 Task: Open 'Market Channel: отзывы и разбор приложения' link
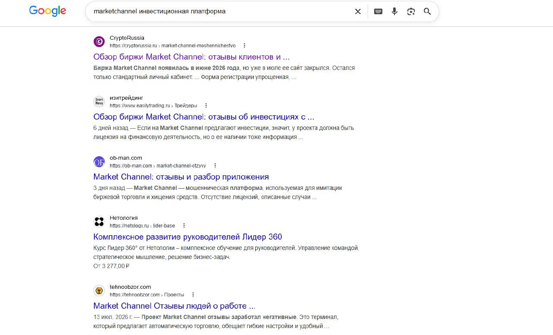[181, 177]
